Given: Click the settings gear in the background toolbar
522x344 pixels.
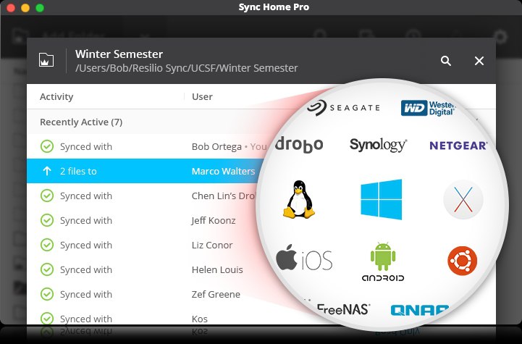Looking at the screenshot, I should [x=500, y=37].
